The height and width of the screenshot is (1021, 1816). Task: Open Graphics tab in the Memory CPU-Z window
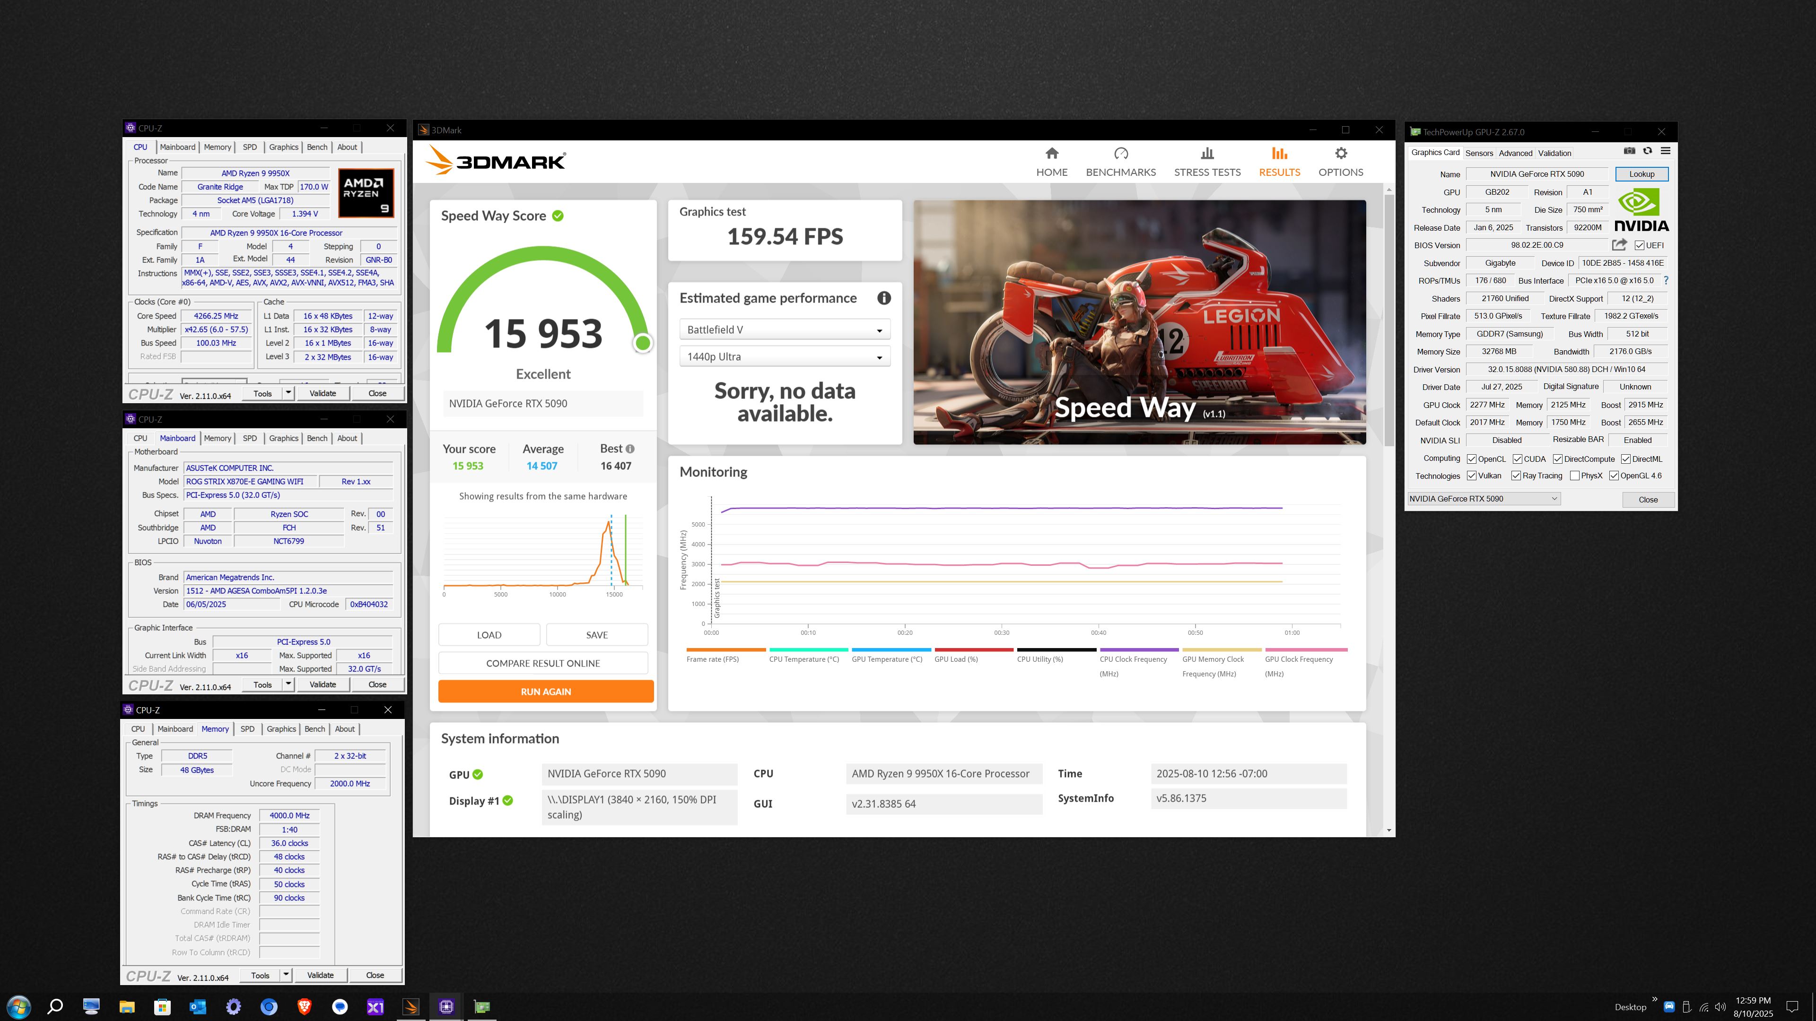(281, 729)
